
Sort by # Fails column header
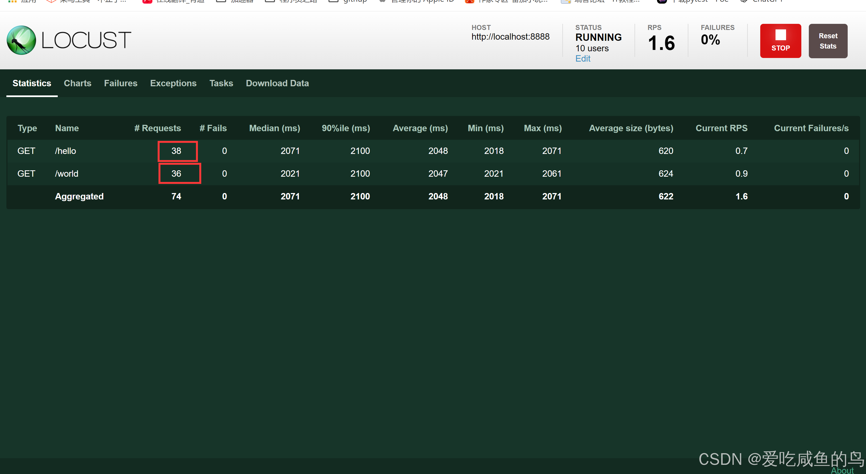[213, 128]
